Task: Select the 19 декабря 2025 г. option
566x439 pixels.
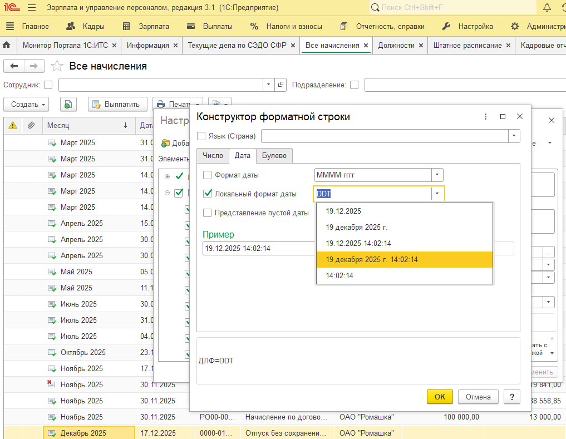Action: point(356,227)
